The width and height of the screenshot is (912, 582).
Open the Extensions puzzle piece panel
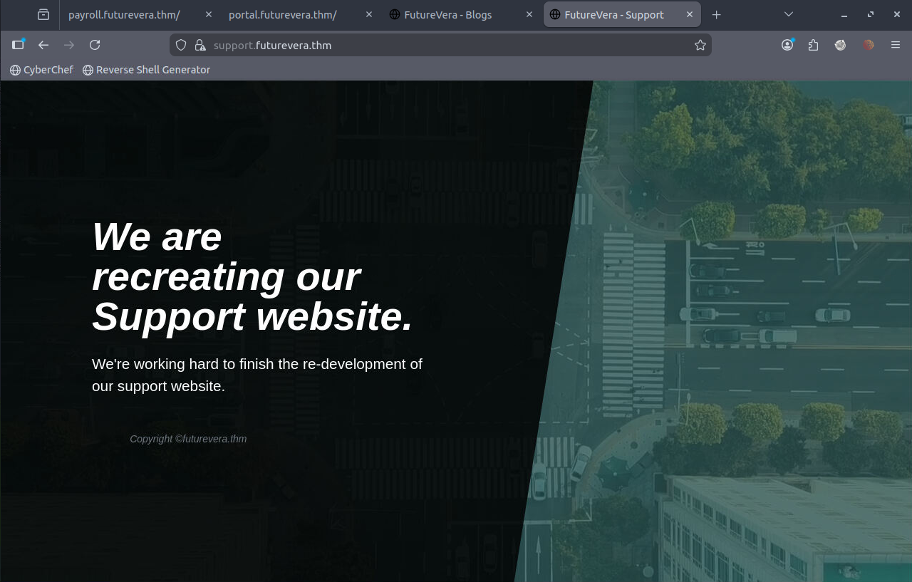[814, 45]
